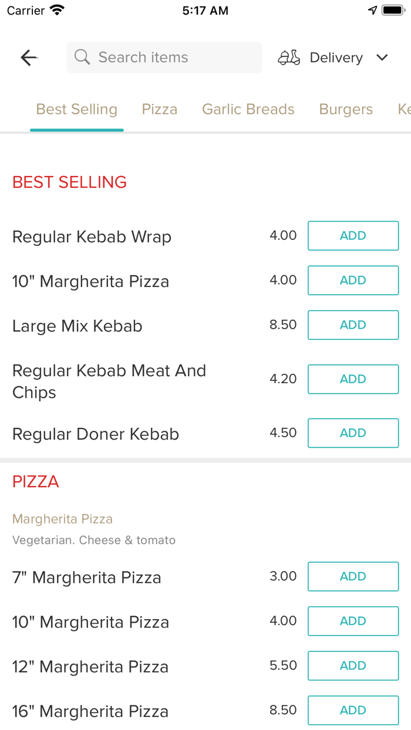Image resolution: width=411 pixels, height=730 pixels.
Task: Add the 7" Margherita Pizza
Action: click(353, 576)
